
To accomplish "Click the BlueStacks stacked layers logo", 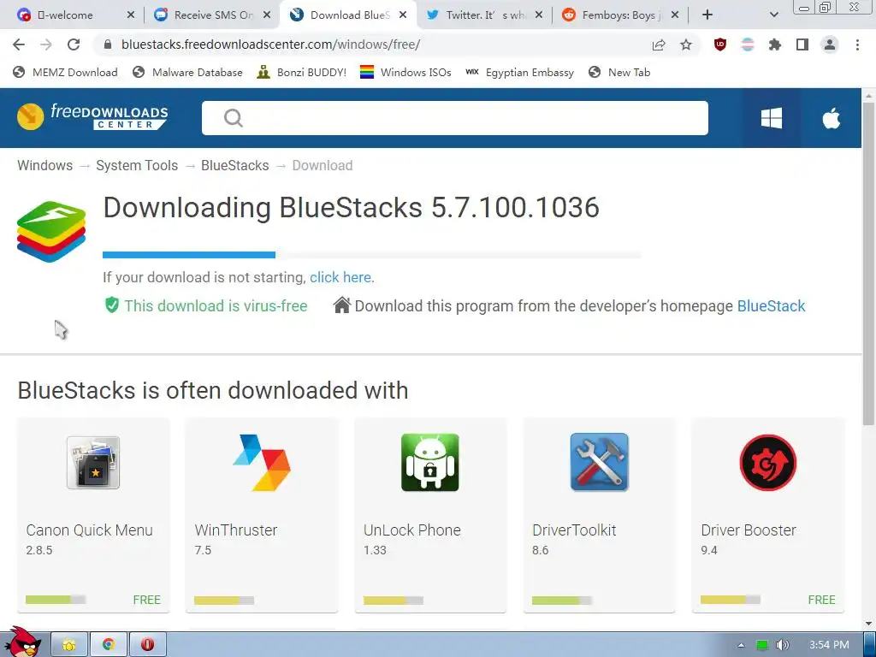I will tap(51, 231).
